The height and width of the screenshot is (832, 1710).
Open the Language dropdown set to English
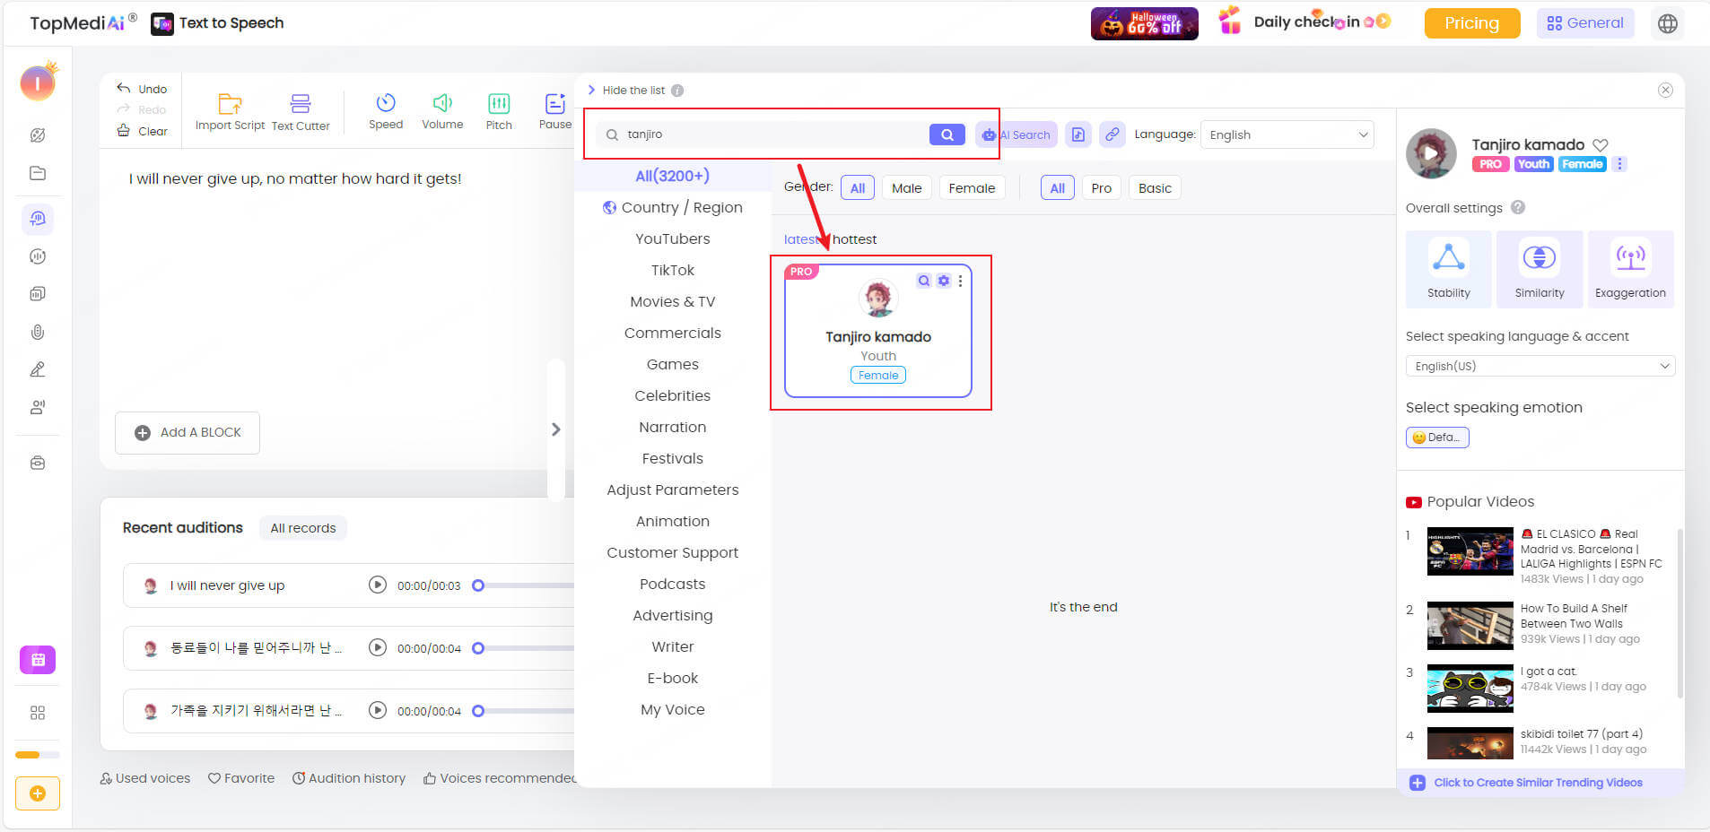[1287, 134]
